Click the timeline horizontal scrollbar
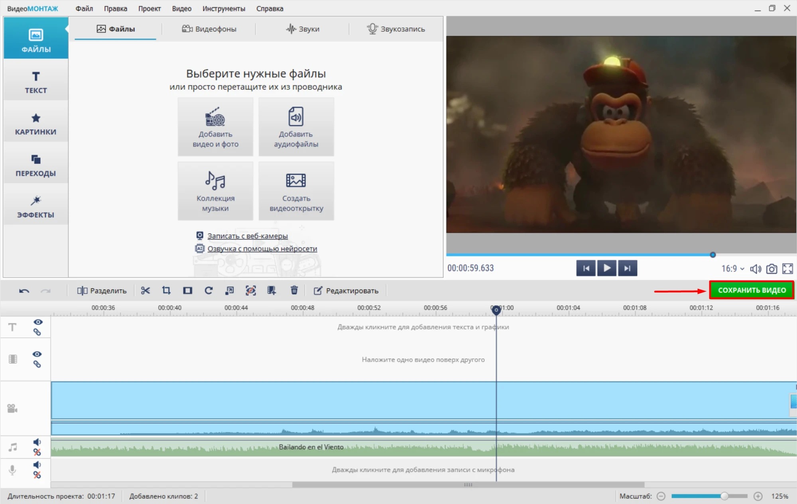The image size is (797, 504). pos(468,485)
